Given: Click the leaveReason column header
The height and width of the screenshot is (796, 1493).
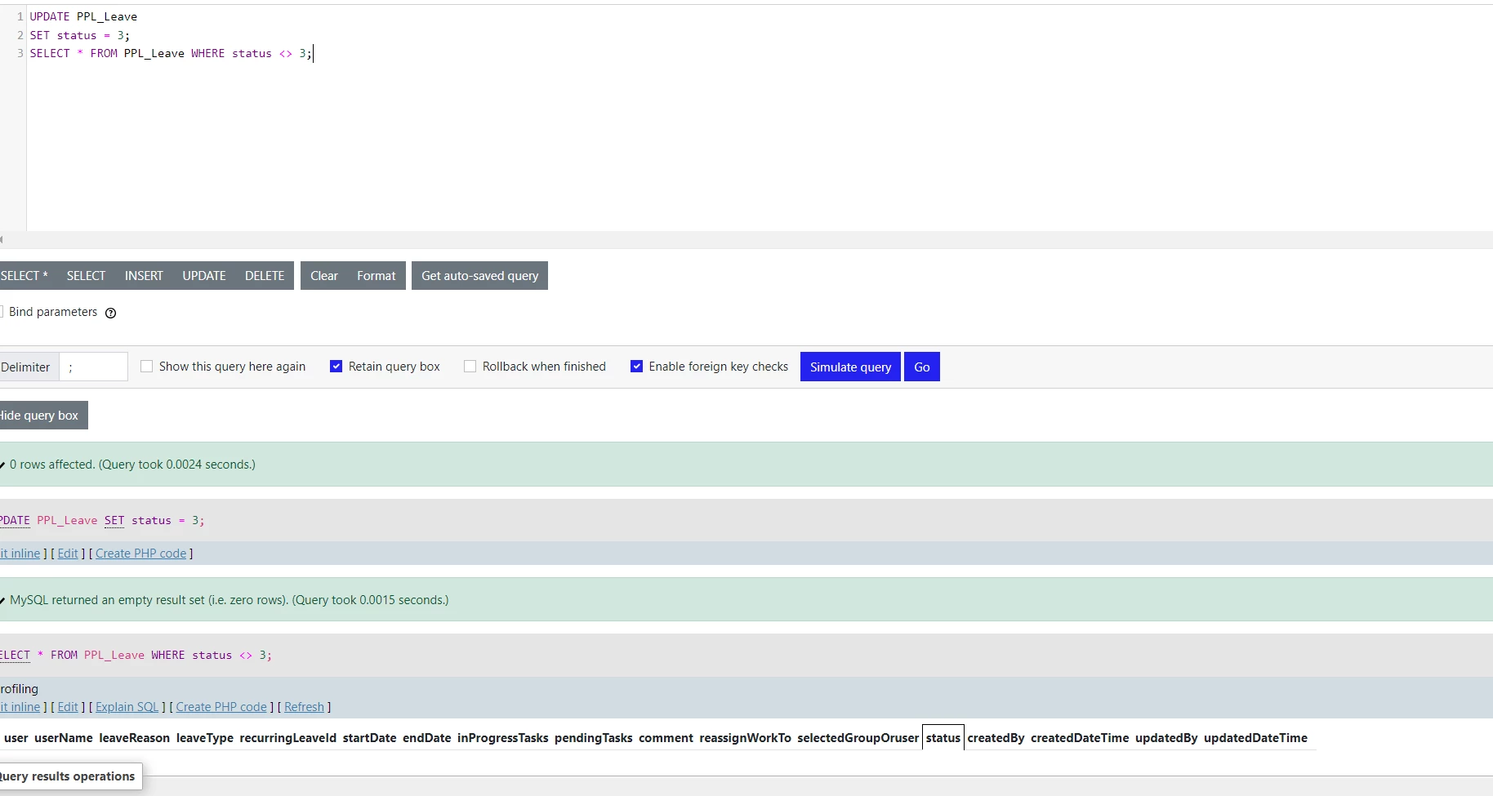Looking at the screenshot, I should point(135,738).
